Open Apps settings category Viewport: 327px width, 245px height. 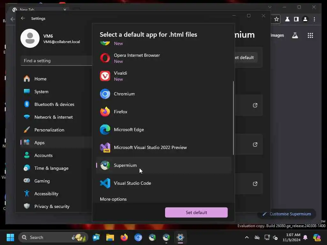coord(56,143)
